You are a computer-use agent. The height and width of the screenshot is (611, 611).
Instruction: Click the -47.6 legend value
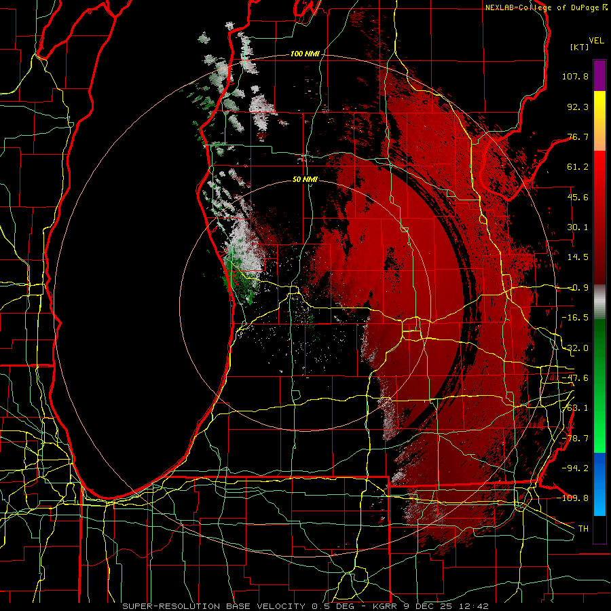[575, 378]
